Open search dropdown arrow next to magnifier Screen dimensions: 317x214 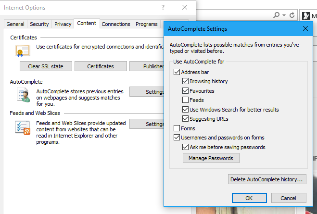point(284,15)
